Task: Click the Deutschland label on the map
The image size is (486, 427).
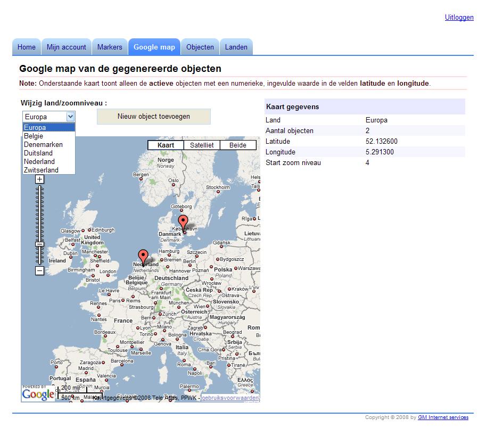Action: (x=171, y=278)
